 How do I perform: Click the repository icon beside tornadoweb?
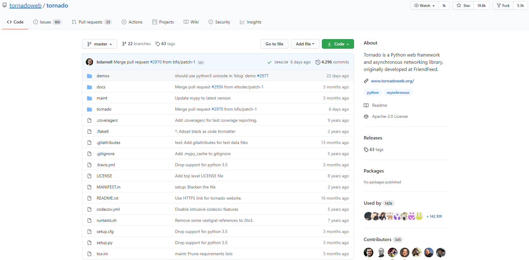(5, 5)
